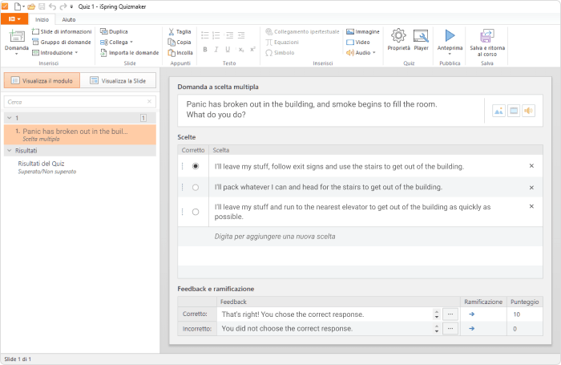Mark 'I'll pack whatever I can' as correct
Screen dimensions: 561x365
pos(196,188)
